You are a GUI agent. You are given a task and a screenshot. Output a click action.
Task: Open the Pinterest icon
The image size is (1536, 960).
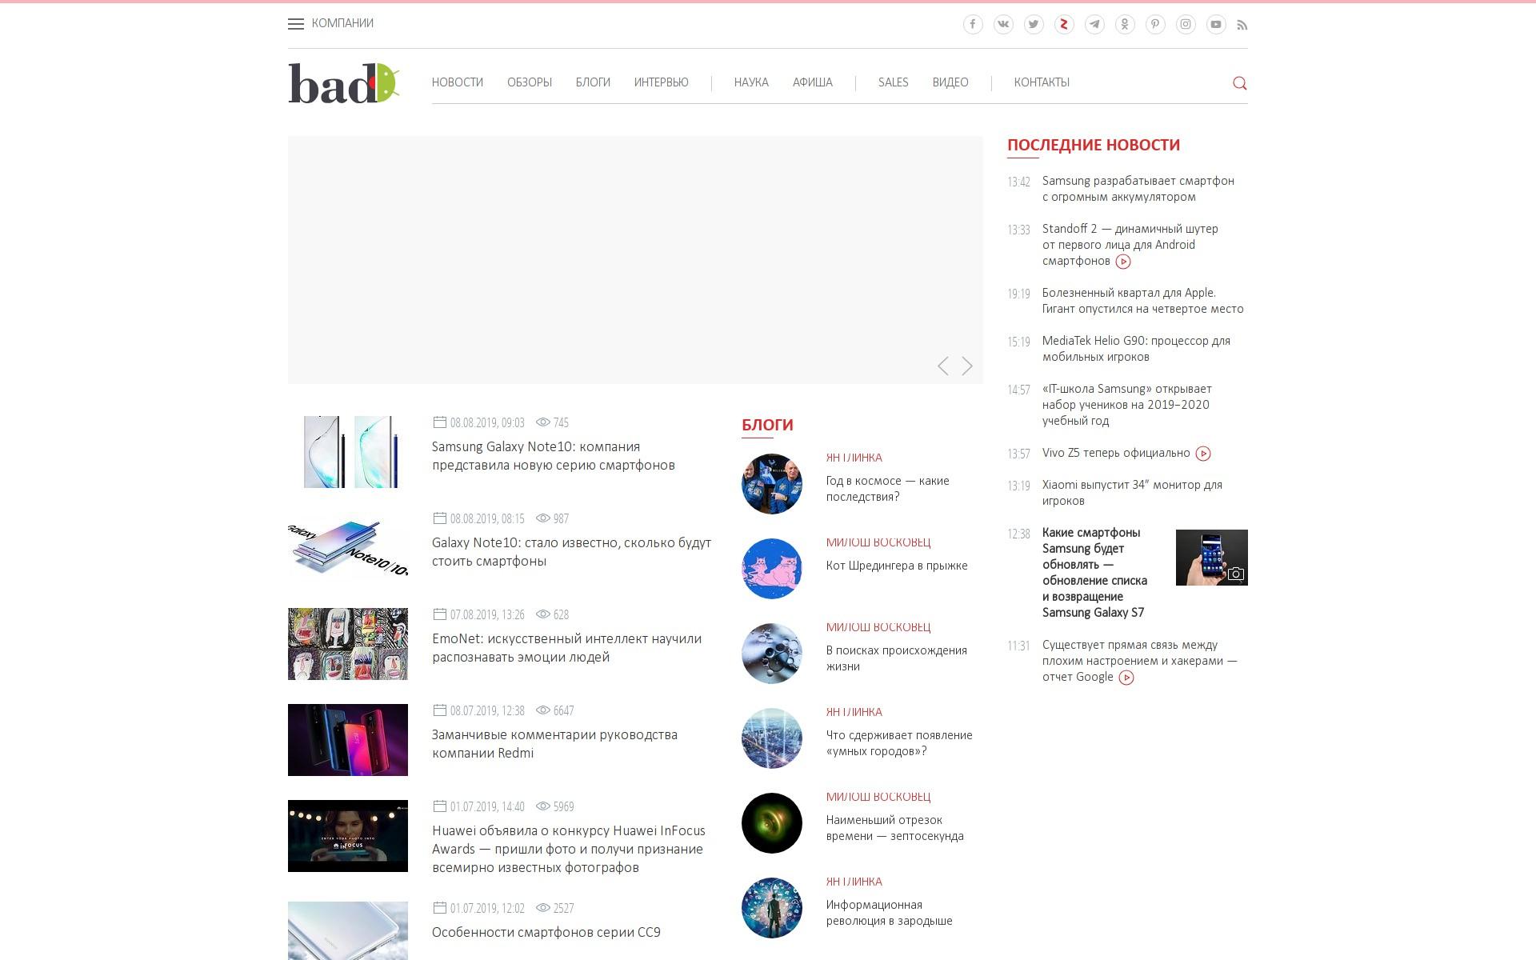[x=1155, y=24]
